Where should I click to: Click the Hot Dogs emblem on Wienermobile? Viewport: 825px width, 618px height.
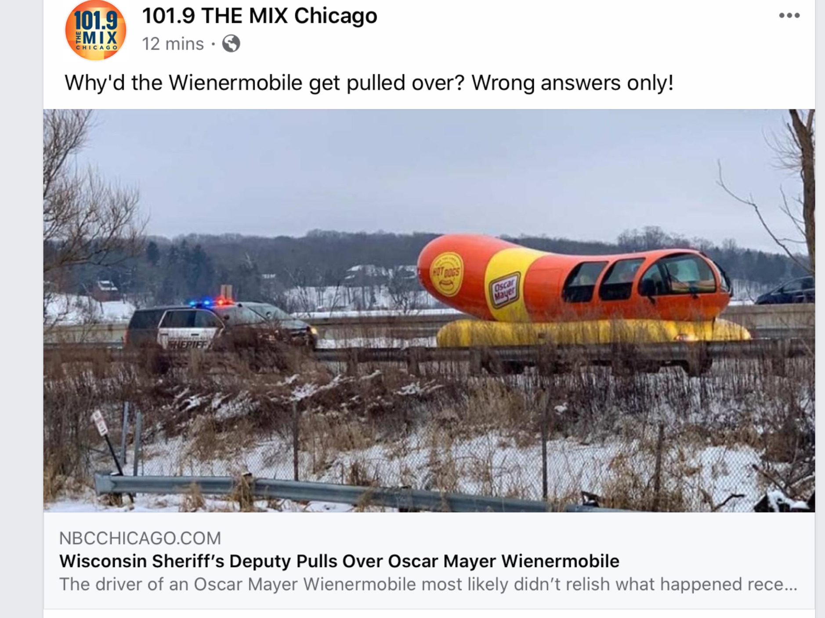(x=446, y=273)
